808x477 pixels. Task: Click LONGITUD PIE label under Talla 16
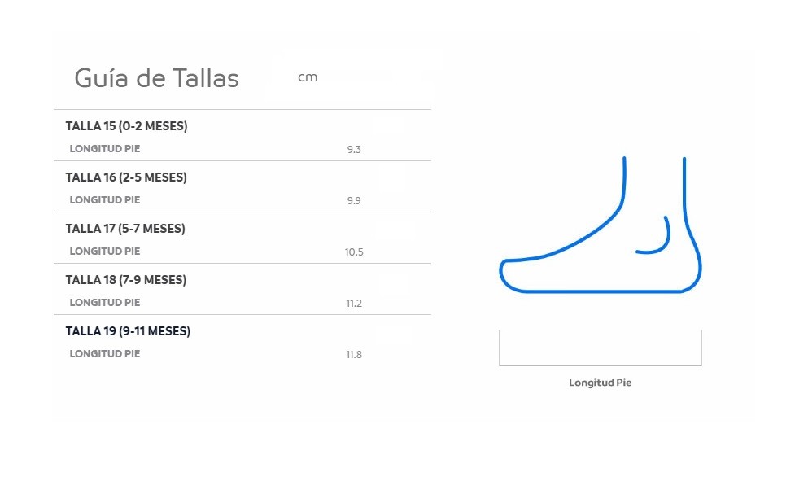(105, 200)
